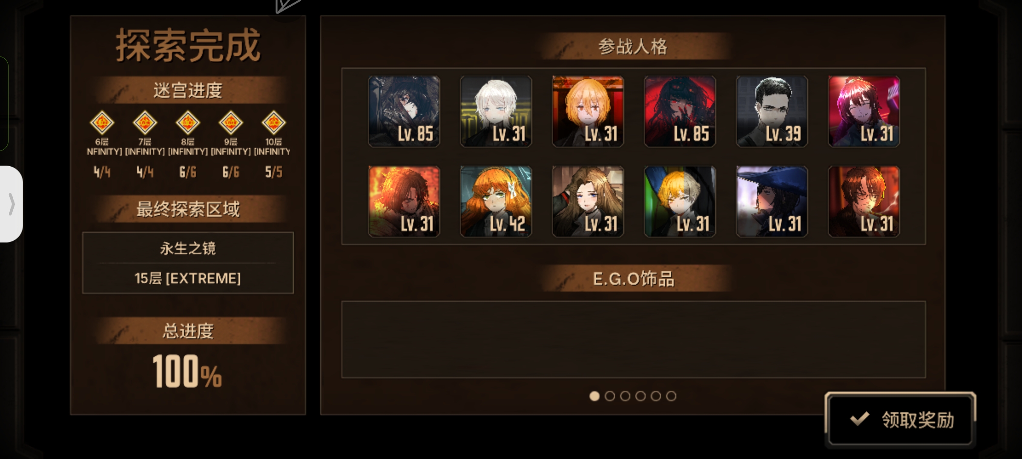The height and width of the screenshot is (459, 1022).
Task: Select the Lv. 85 dark-armored identity portrait
Action: point(404,112)
